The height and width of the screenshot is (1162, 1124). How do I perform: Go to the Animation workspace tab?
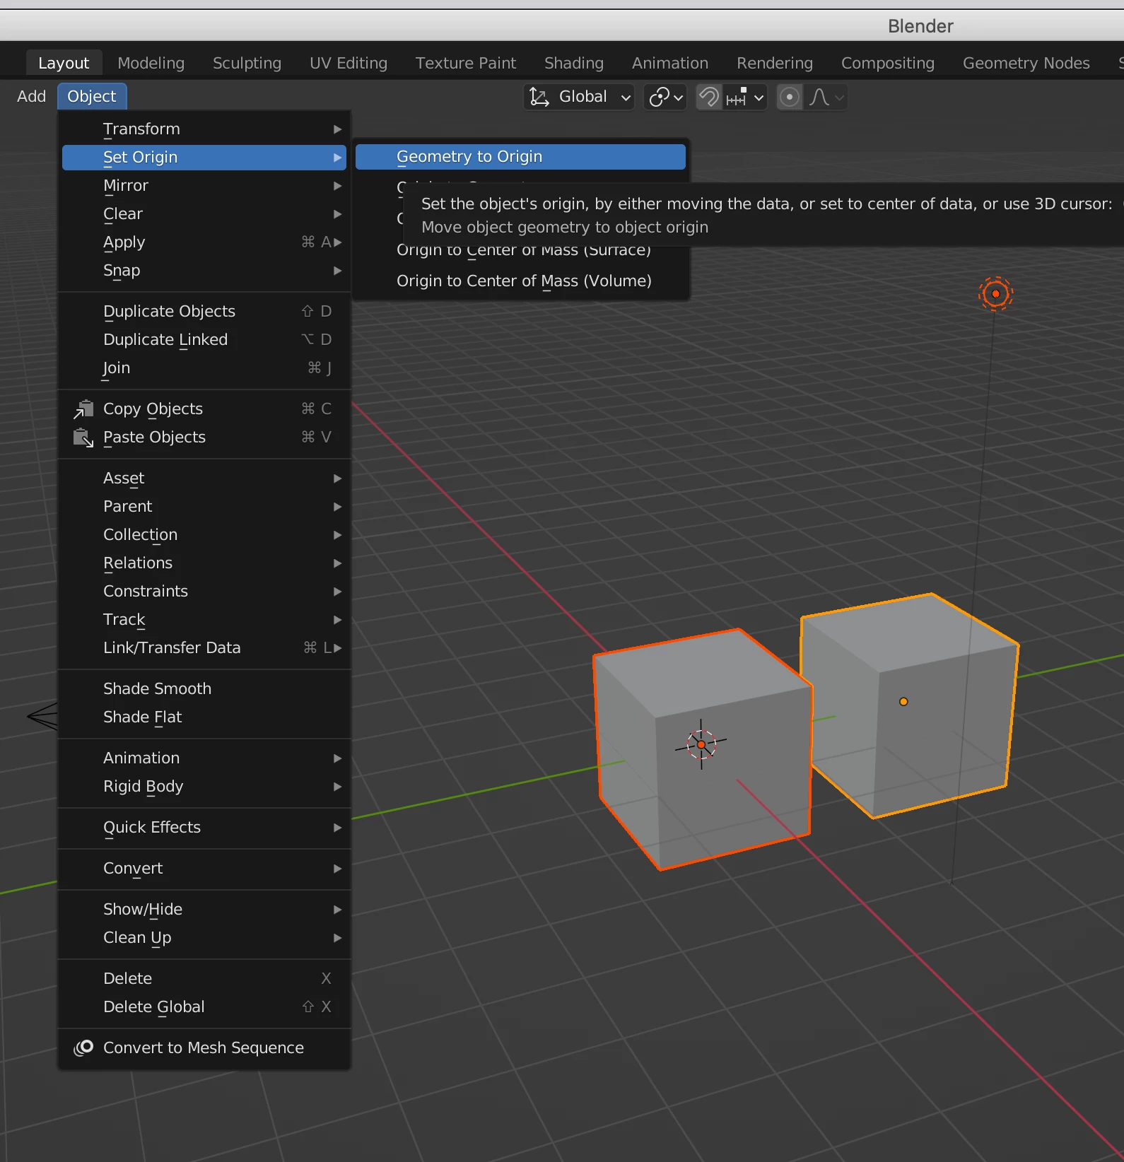click(669, 63)
